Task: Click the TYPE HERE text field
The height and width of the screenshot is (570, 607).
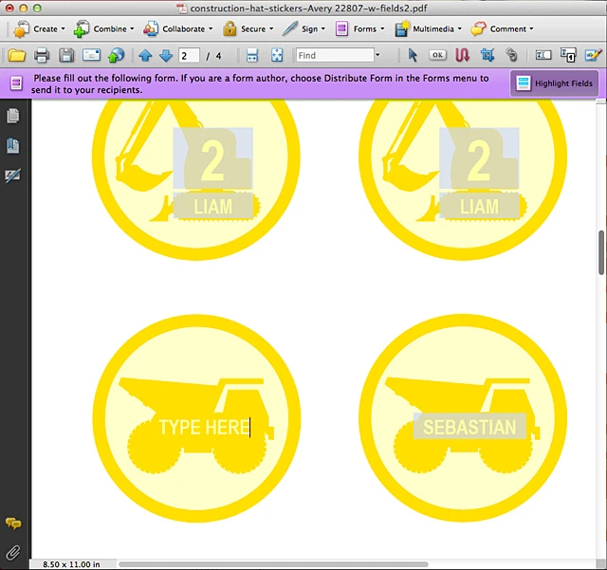Action: click(x=205, y=427)
